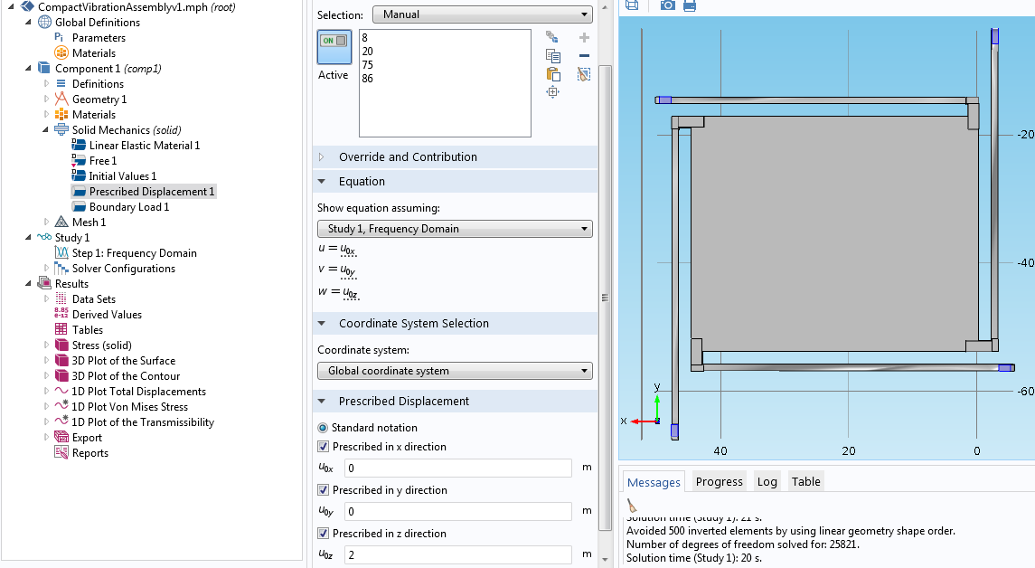This screenshot has width=1035, height=568.
Task: Select Boundary Load 1 in the tree
Action: (128, 207)
